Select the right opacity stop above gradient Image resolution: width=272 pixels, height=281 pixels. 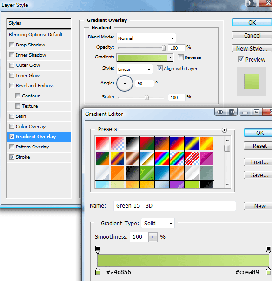268,249
